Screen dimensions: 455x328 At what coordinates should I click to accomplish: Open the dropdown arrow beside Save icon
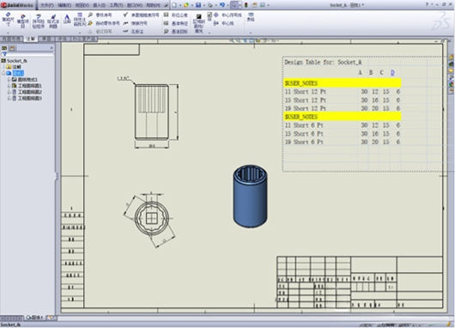pos(204,5)
